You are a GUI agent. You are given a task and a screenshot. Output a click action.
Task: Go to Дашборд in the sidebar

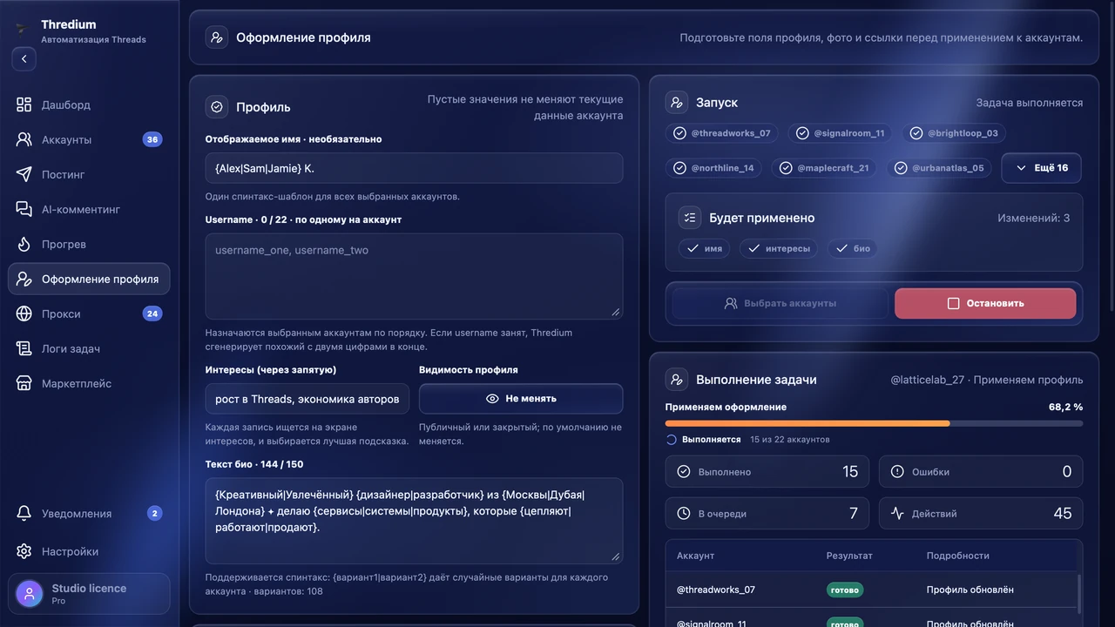click(x=89, y=104)
